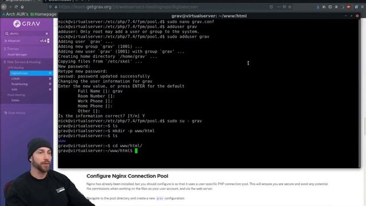Open the Homepage bookmark

43,14
